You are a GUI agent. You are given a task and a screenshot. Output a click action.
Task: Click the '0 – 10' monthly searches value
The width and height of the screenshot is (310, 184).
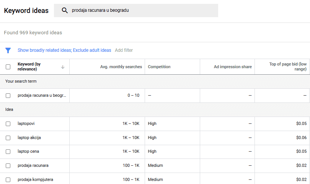[x=134, y=95]
